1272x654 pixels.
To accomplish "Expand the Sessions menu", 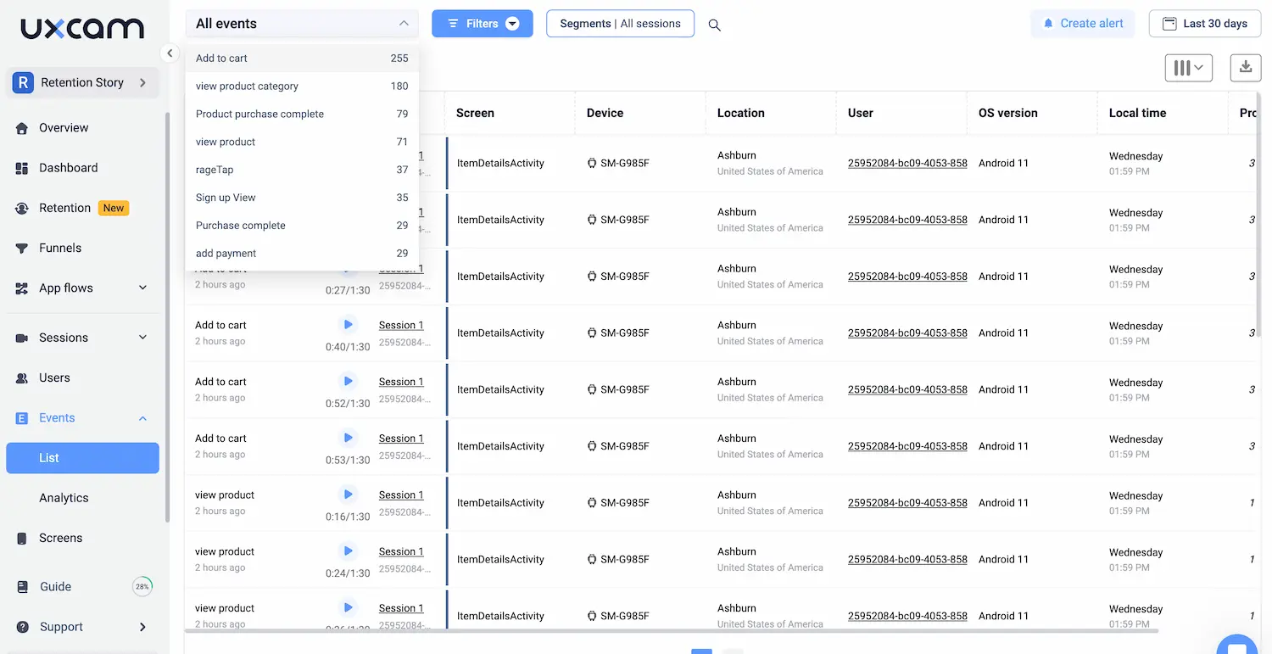I will [x=82, y=338].
